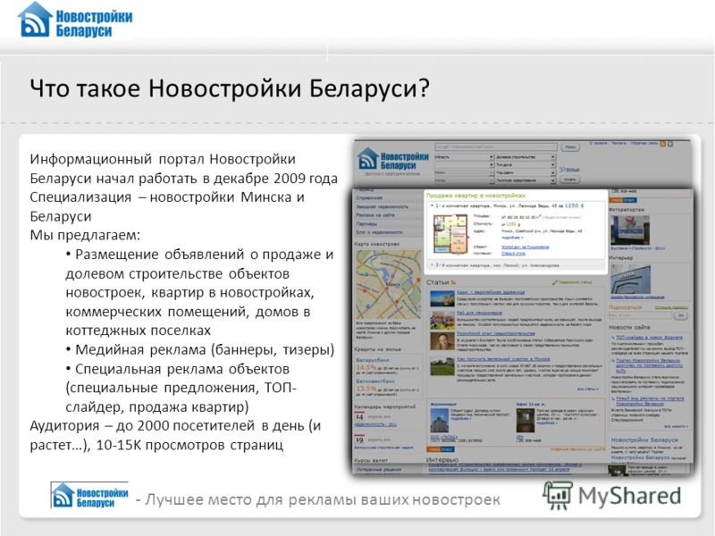Open the Партнёры menu item

point(366,224)
